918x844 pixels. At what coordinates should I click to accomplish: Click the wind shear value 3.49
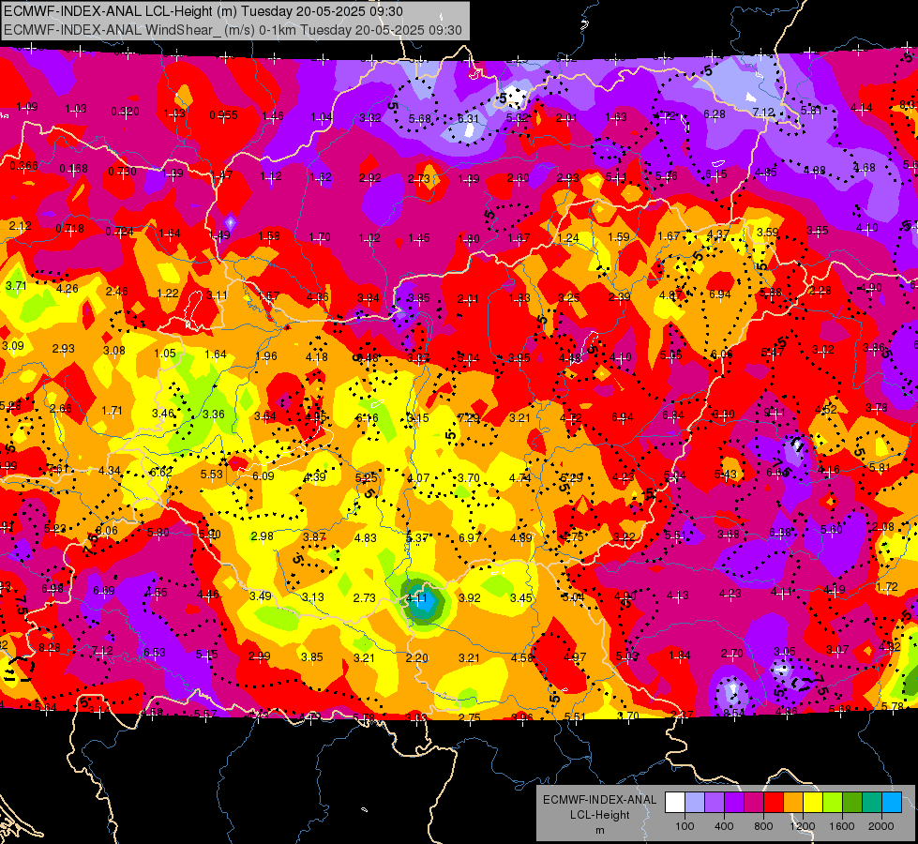coord(261,595)
